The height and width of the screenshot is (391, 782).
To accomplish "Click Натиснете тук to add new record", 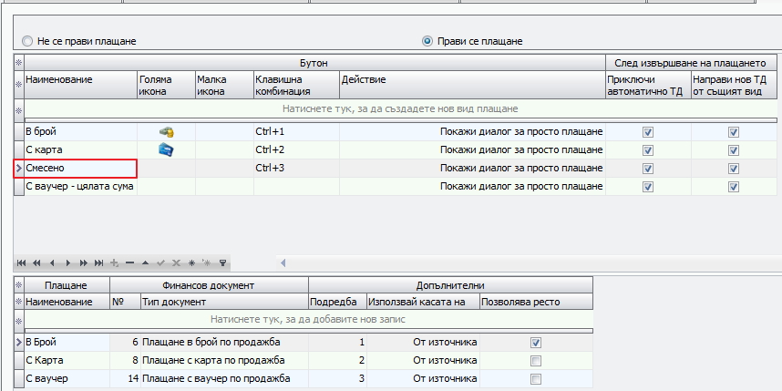I will (308, 320).
